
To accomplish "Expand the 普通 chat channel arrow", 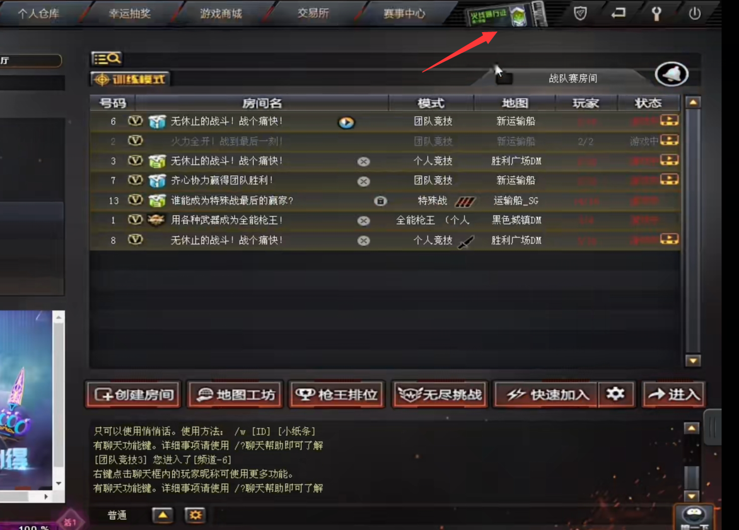I will (x=163, y=515).
